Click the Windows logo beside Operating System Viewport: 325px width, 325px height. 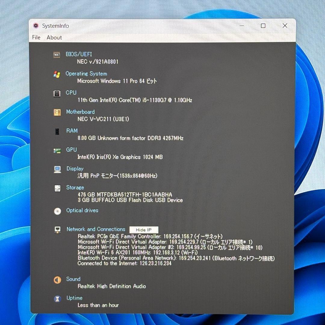point(57,74)
